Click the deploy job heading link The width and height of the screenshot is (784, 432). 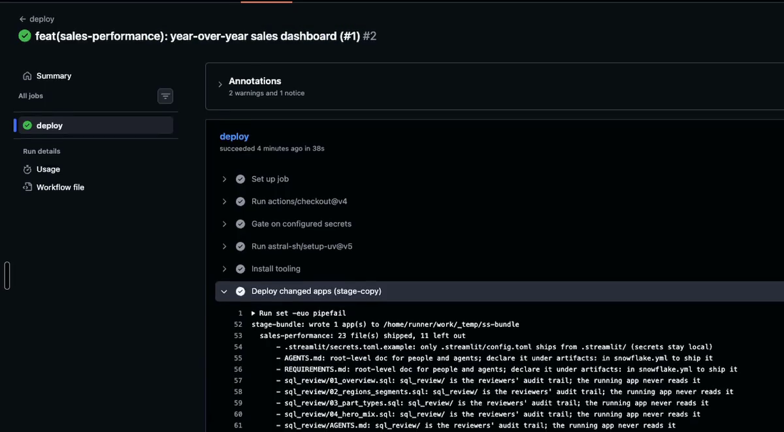pos(235,136)
